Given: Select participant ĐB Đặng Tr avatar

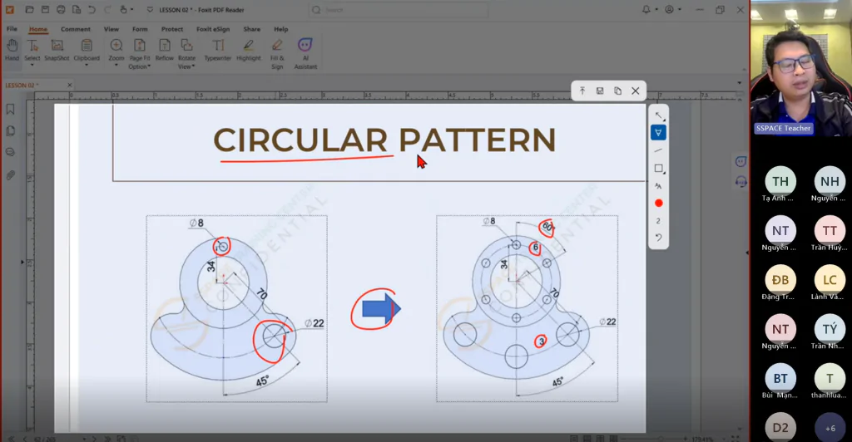Looking at the screenshot, I should pos(780,280).
